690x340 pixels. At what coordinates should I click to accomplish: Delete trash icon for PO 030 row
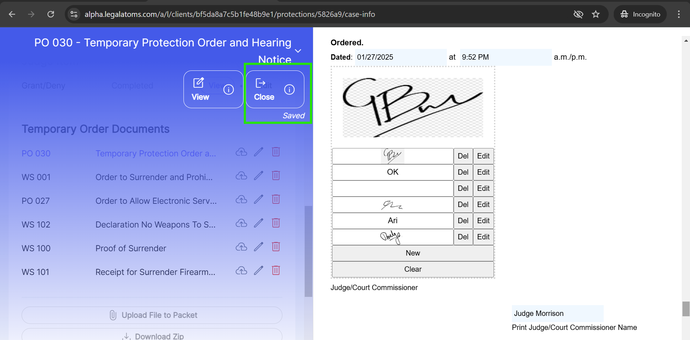(x=276, y=152)
